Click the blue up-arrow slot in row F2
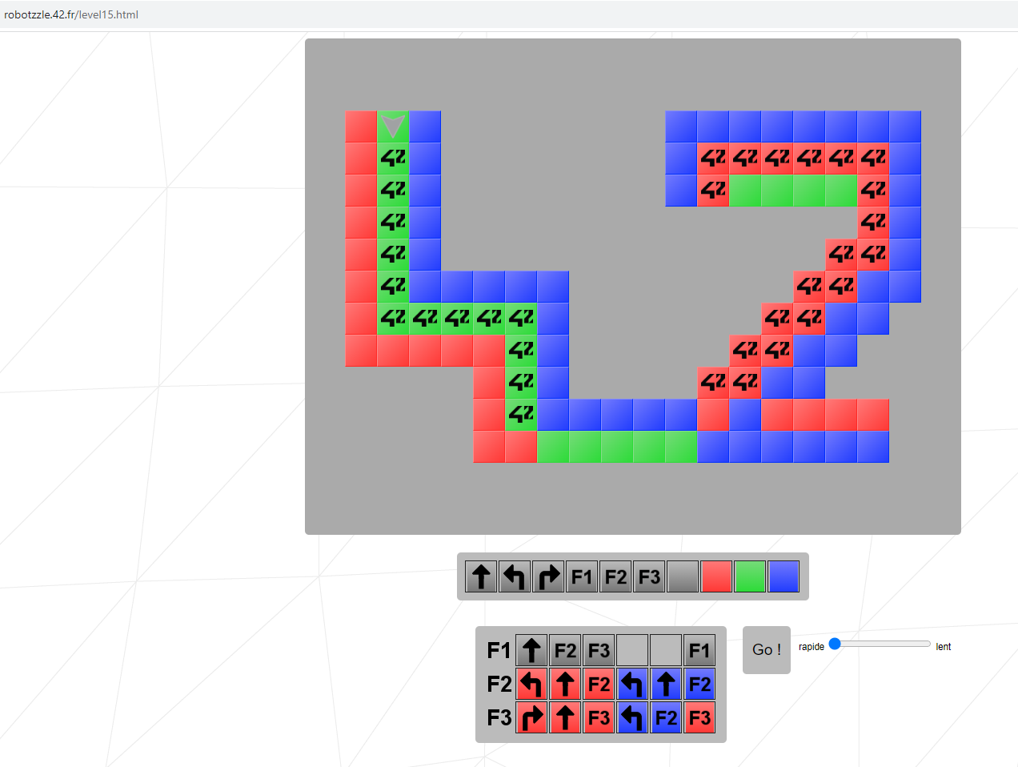 (x=666, y=684)
